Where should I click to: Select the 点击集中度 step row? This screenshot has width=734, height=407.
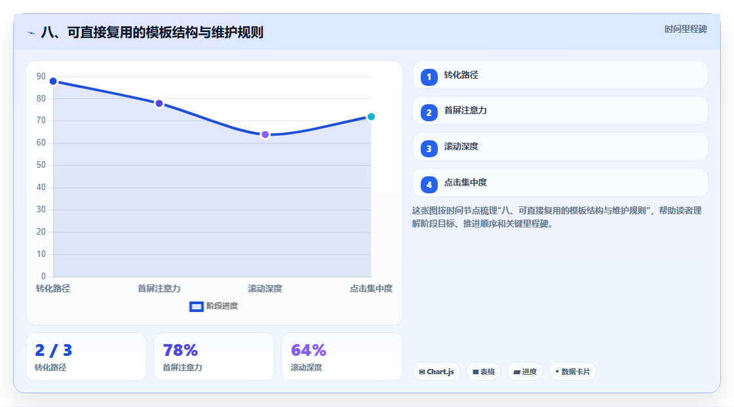(x=560, y=183)
